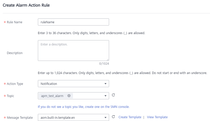Viewport: 210px width, 121px height.
Task: Click the aom.built-in.template.en selection box
Action: pyautogui.click(x=73, y=117)
